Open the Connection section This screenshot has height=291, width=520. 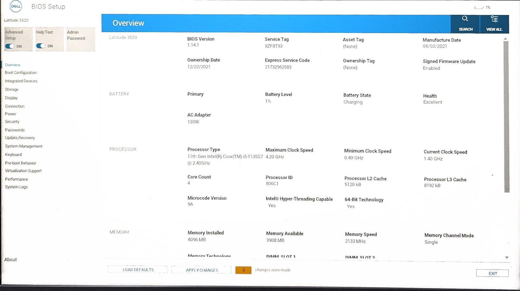coord(15,106)
